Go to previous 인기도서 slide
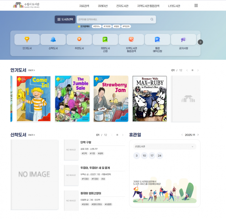This screenshot has width=226, height=219. [187, 70]
